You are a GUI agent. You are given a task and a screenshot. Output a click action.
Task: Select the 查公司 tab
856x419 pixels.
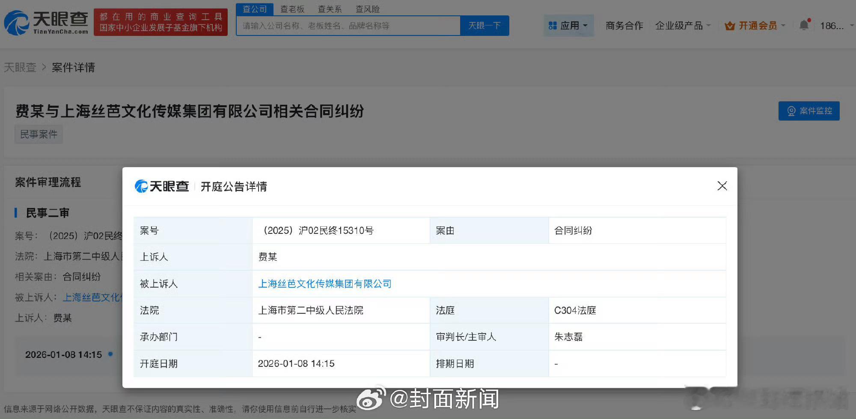[255, 9]
